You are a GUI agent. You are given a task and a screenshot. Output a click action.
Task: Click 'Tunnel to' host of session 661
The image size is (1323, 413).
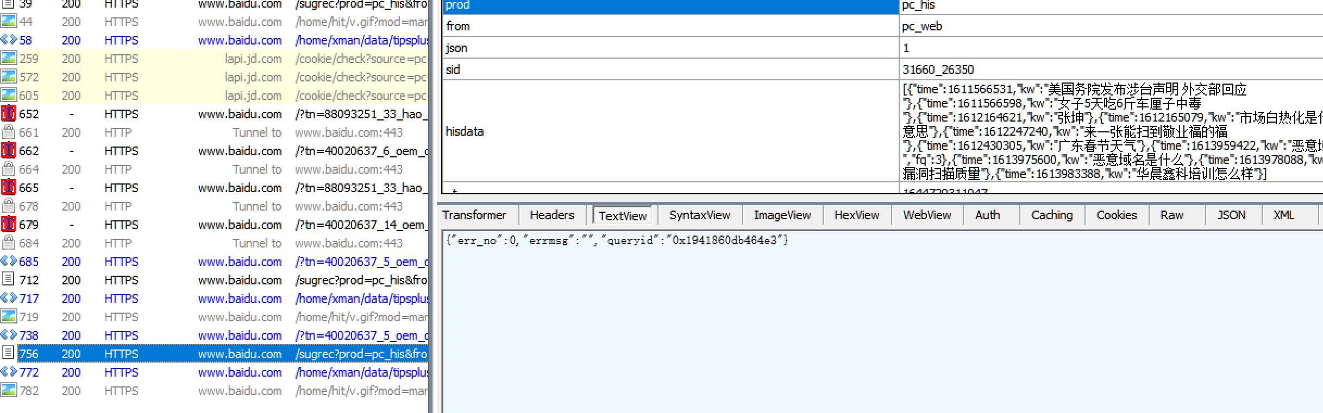tap(257, 132)
